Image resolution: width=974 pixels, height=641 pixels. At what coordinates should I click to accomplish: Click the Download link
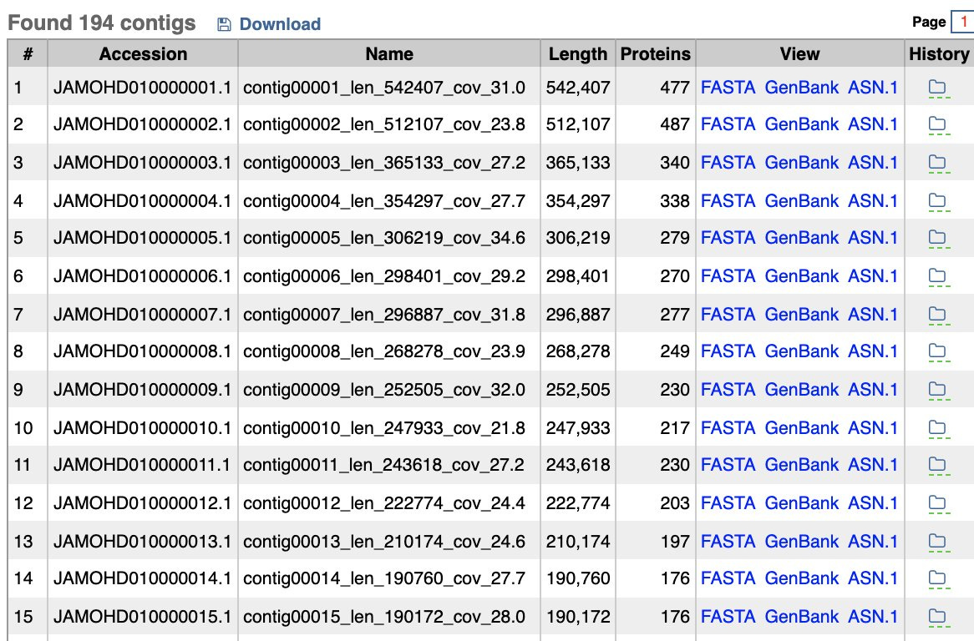(280, 24)
